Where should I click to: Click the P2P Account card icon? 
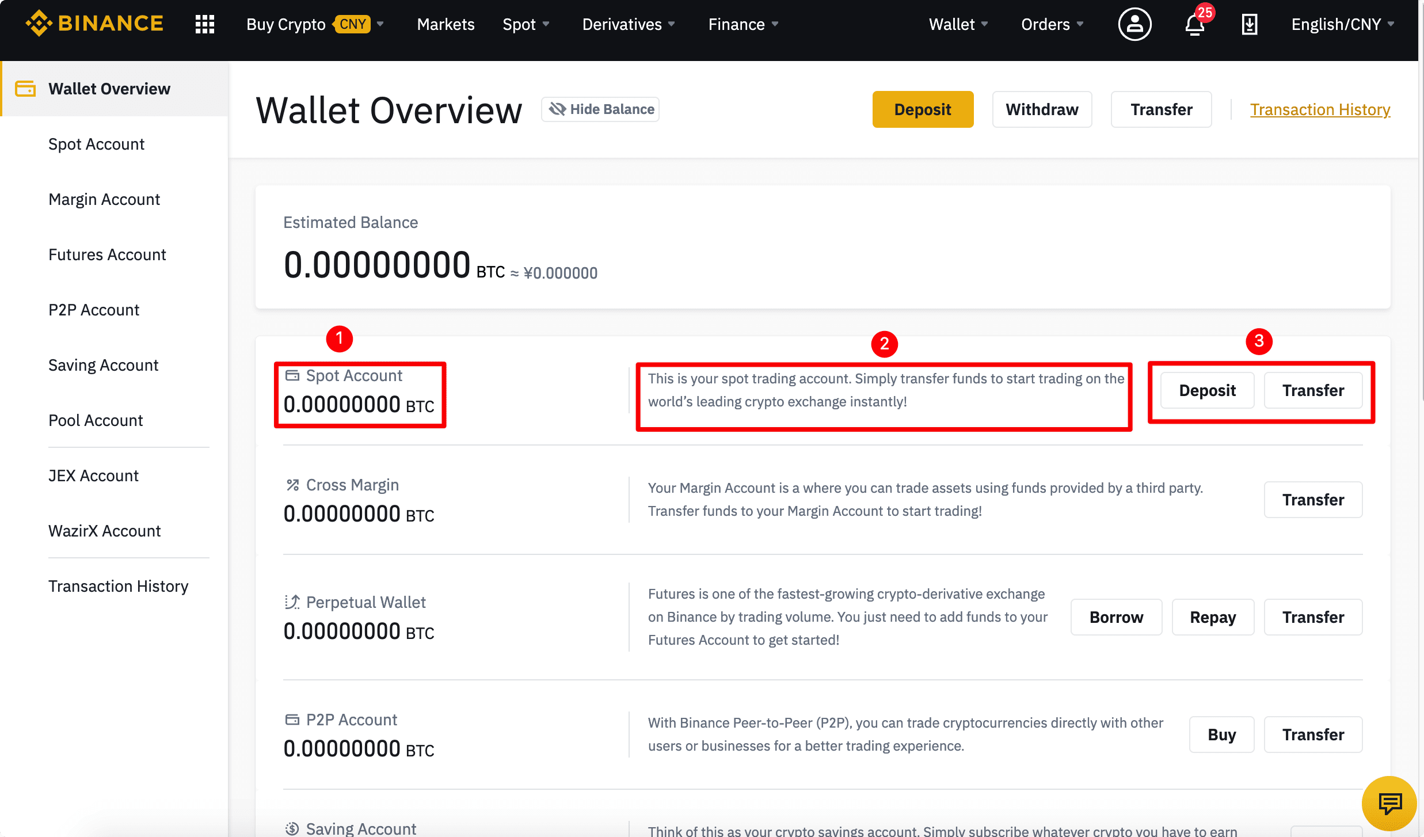[x=292, y=720]
